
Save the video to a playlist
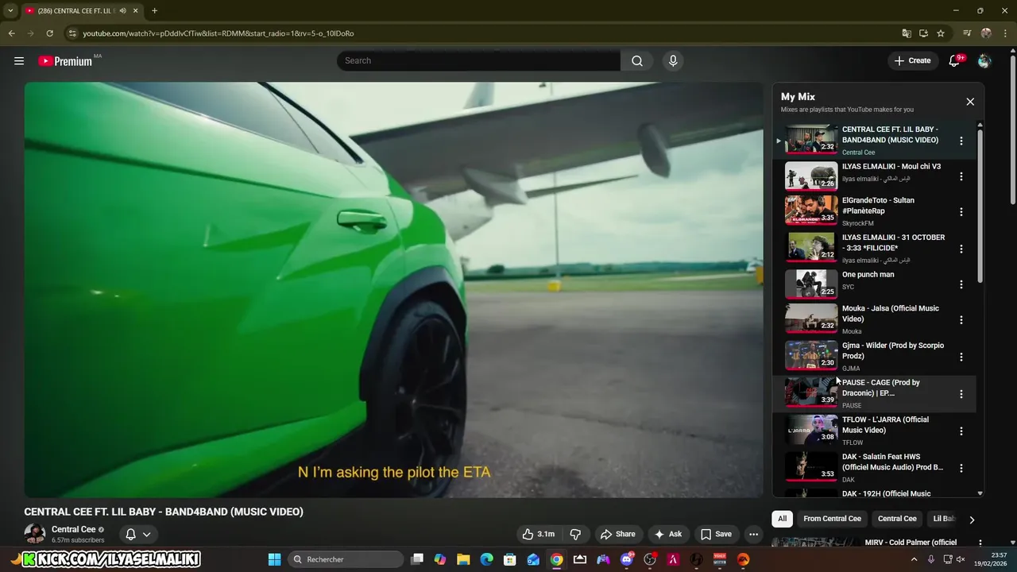pos(716,534)
